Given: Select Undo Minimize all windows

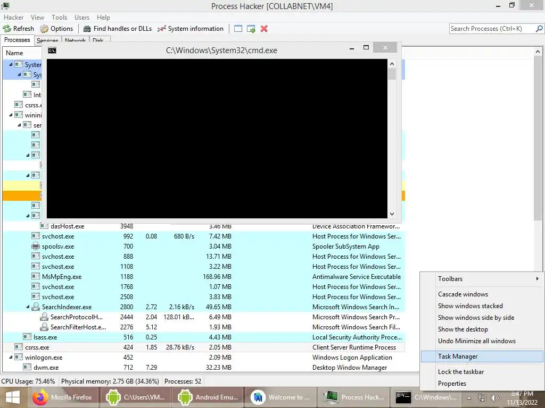Looking at the screenshot, I should coord(482,341).
